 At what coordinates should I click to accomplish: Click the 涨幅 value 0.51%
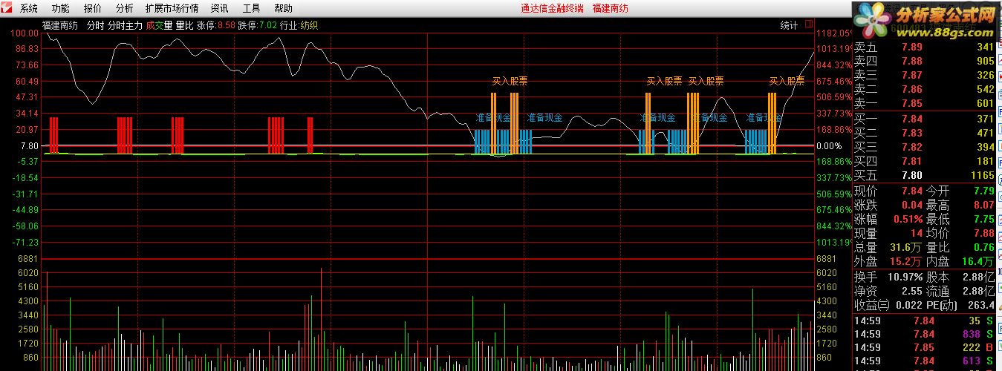[908, 220]
